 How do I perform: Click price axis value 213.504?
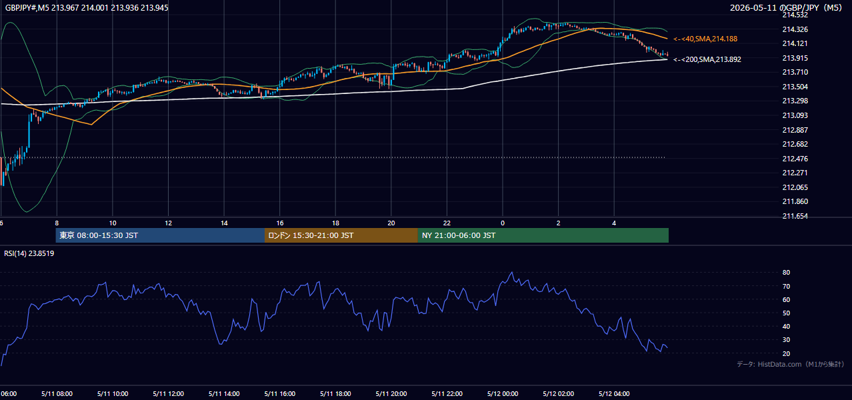[795, 87]
